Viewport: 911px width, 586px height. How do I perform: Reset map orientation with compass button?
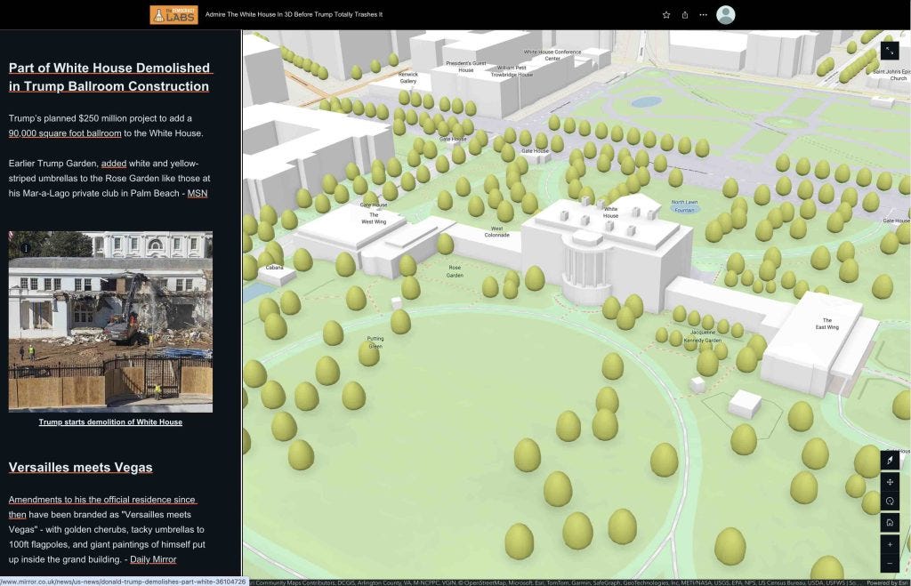coord(890,460)
